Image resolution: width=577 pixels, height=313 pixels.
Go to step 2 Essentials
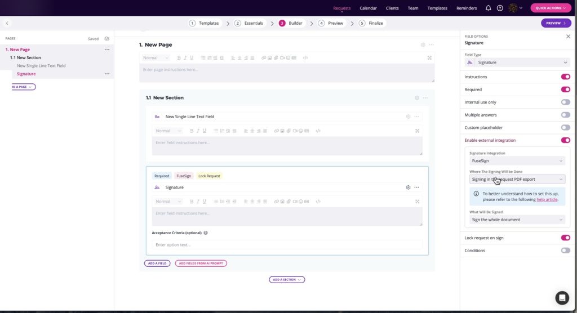tap(248, 23)
